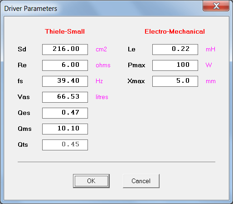
Task: Close the Driver Parameters dialog
Action: pyautogui.click(x=216, y=6)
